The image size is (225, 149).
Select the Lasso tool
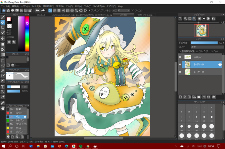tap(3, 65)
